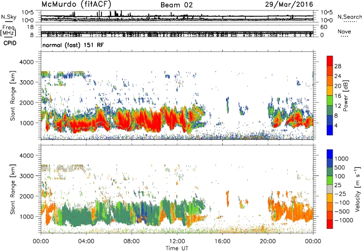The width and height of the screenshot is (362, 251).
Task: Click the left '10^5' noise axis value
Action: click(x=28, y=12)
